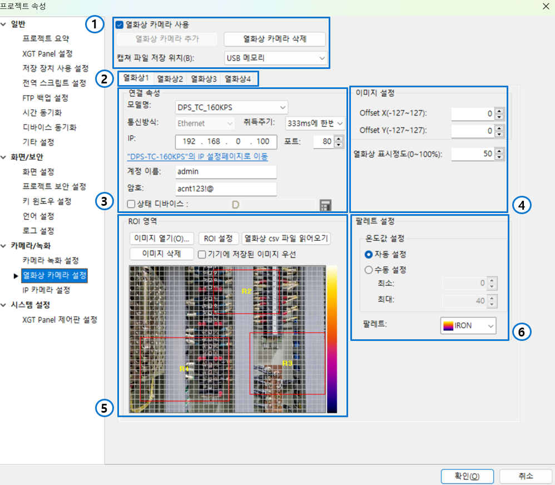
Task: Select 프로젝트 요약 tree item
Action: point(46,38)
